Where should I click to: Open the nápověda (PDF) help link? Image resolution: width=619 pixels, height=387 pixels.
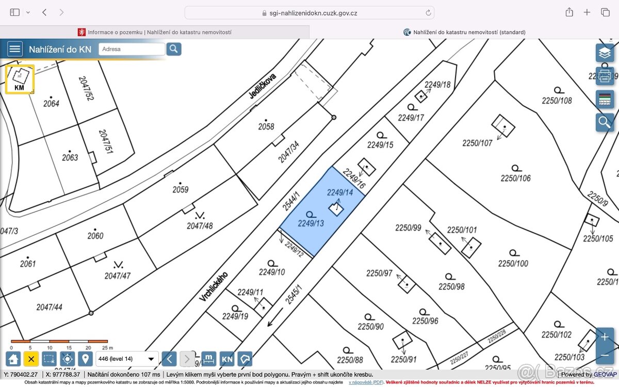[x=366, y=382]
